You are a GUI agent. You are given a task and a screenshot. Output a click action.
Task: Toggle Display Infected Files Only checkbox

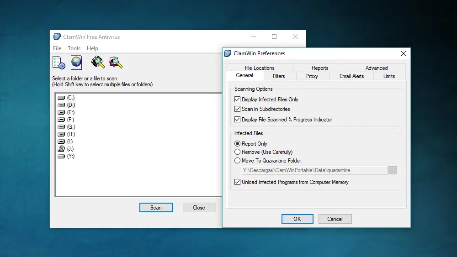coord(237,99)
